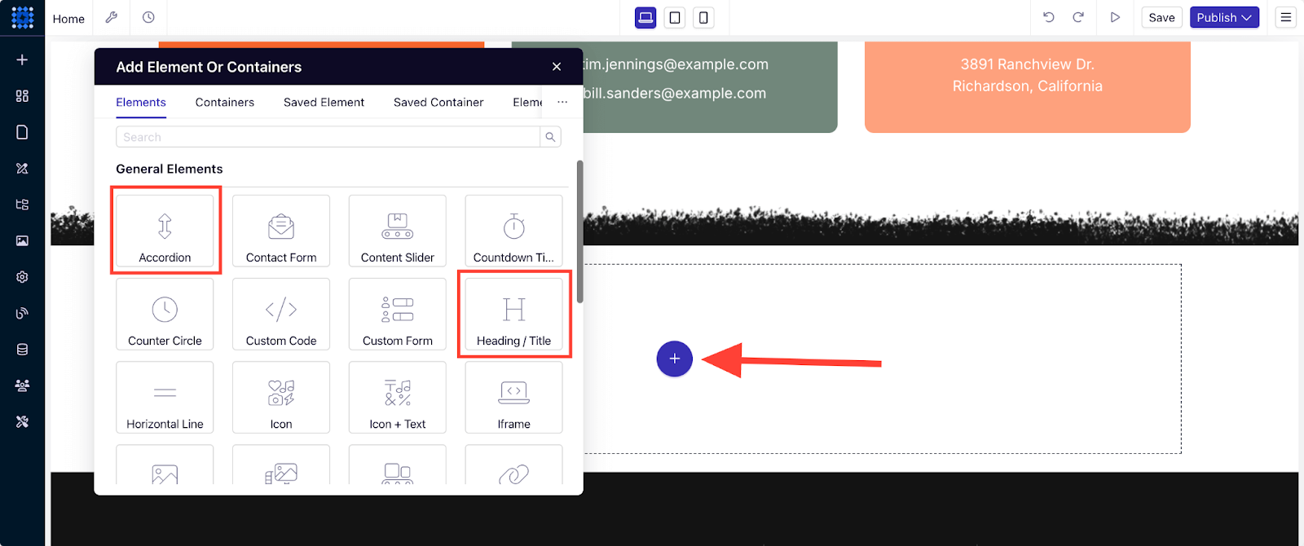
Task: Click the search magnifier button
Action: coord(551,137)
